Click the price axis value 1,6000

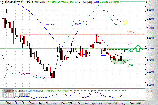pos(150,38)
